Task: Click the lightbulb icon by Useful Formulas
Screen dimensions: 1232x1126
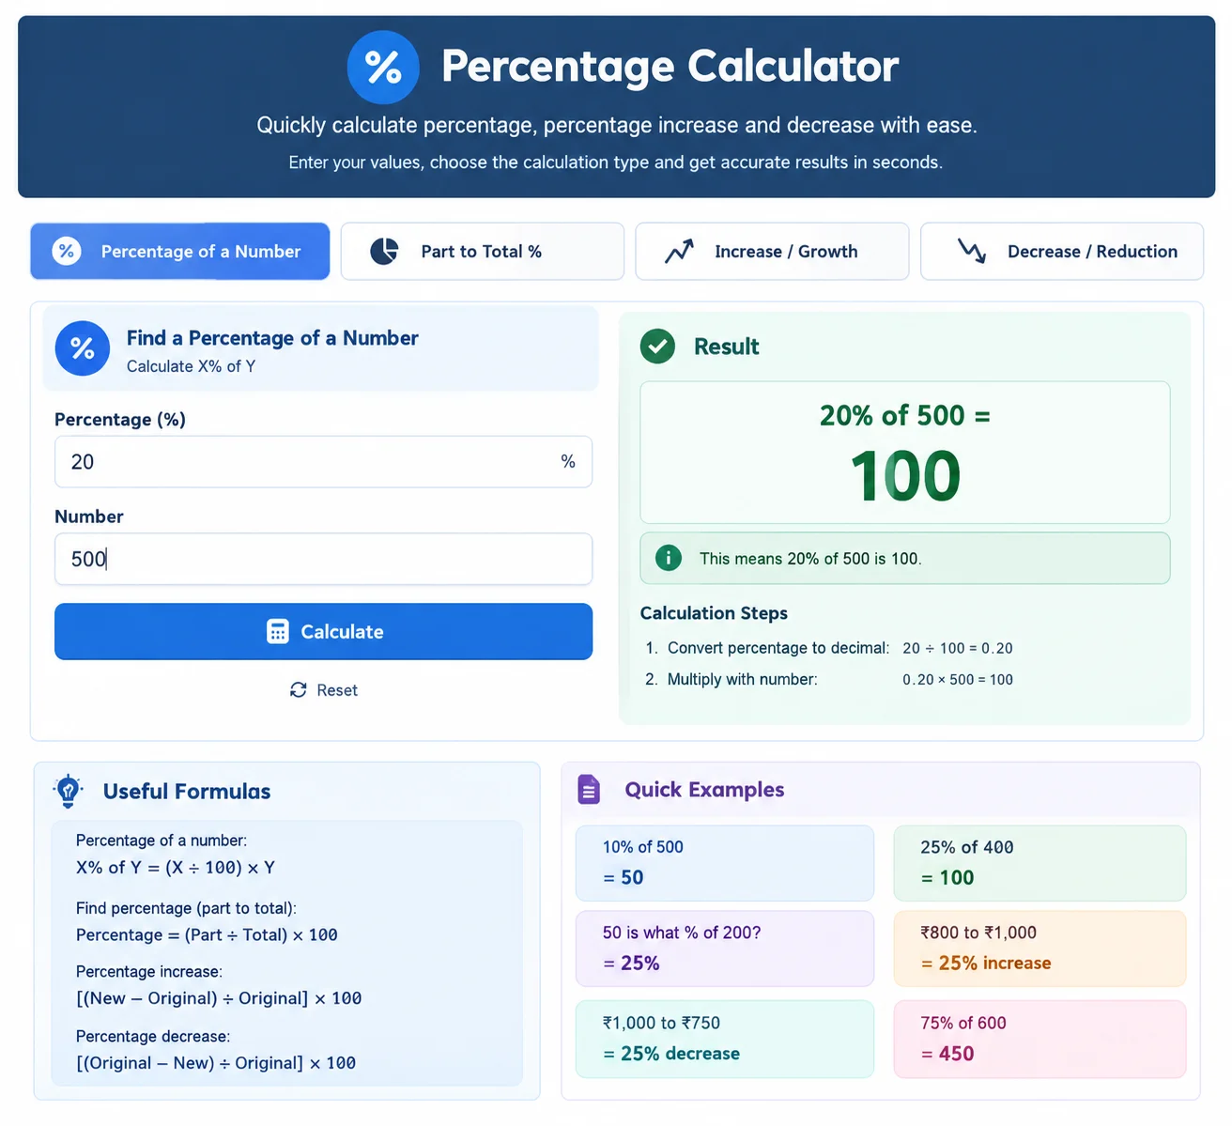Action: click(68, 791)
